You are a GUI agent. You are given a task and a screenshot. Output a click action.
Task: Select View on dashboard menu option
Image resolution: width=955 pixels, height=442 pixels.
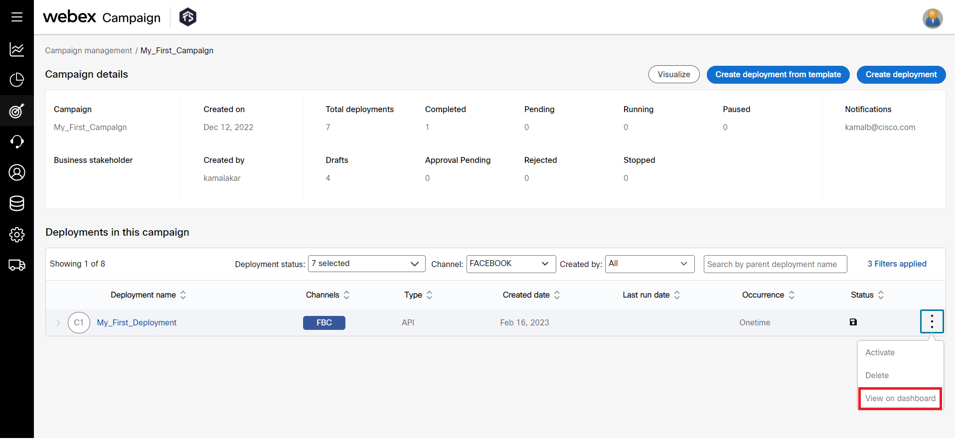pos(900,398)
